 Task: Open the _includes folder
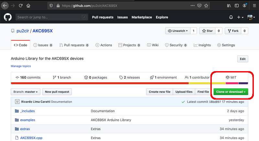point(28,111)
